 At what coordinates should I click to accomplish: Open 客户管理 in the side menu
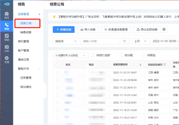23,50
